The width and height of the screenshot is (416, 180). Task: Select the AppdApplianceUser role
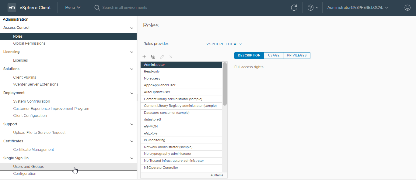(181, 85)
